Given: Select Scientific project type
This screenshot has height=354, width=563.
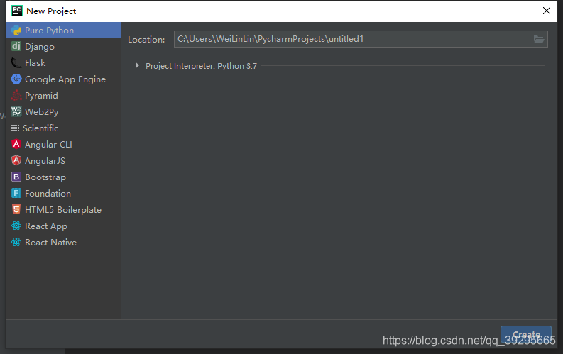Looking at the screenshot, I should coord(40,128).
